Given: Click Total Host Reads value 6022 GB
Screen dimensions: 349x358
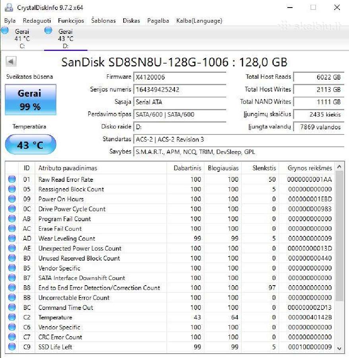Looking at the screenshot, I should point(319,77).
